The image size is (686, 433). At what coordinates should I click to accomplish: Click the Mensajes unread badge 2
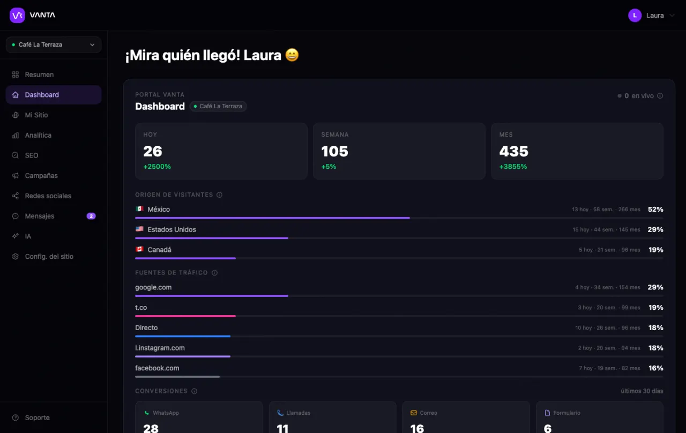[91, 216]
